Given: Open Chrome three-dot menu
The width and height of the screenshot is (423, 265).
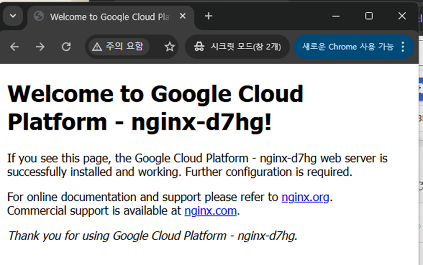Looking at the screenshot, I should click(403, 47).
